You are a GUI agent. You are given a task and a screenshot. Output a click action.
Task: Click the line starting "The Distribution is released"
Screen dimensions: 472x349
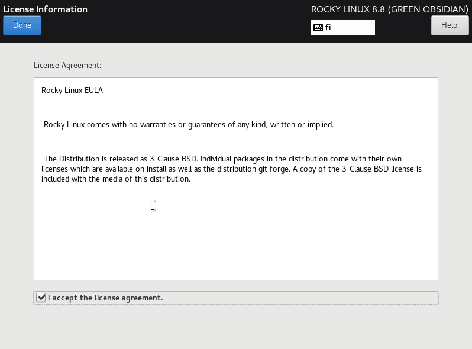pos(231,159)
